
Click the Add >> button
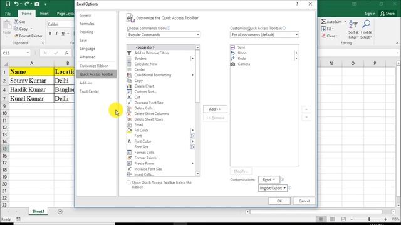pyautogui.click(x=215, y=109)
